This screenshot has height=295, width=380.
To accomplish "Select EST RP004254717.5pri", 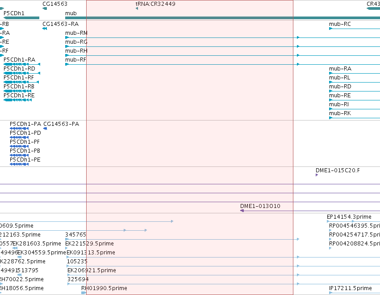I will [354, 235].
